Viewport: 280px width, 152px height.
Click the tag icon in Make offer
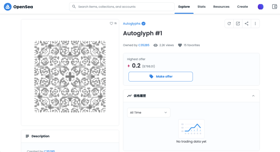[x=151, y=76]
